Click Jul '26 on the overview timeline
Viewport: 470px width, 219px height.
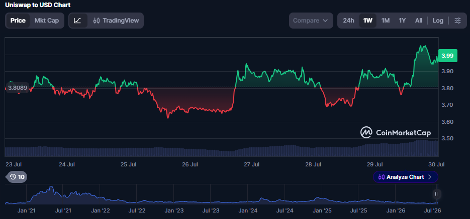coord(432,210)
